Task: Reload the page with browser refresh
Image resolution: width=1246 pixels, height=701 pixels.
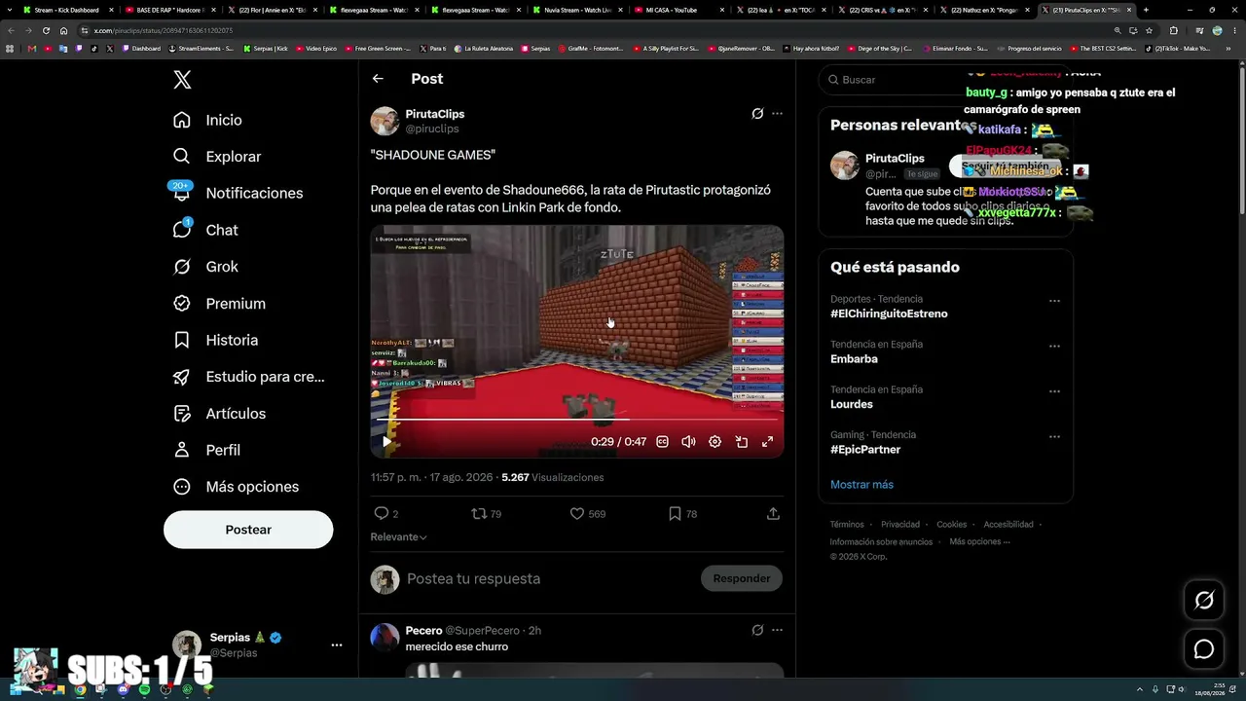Action: pos(46,30)
